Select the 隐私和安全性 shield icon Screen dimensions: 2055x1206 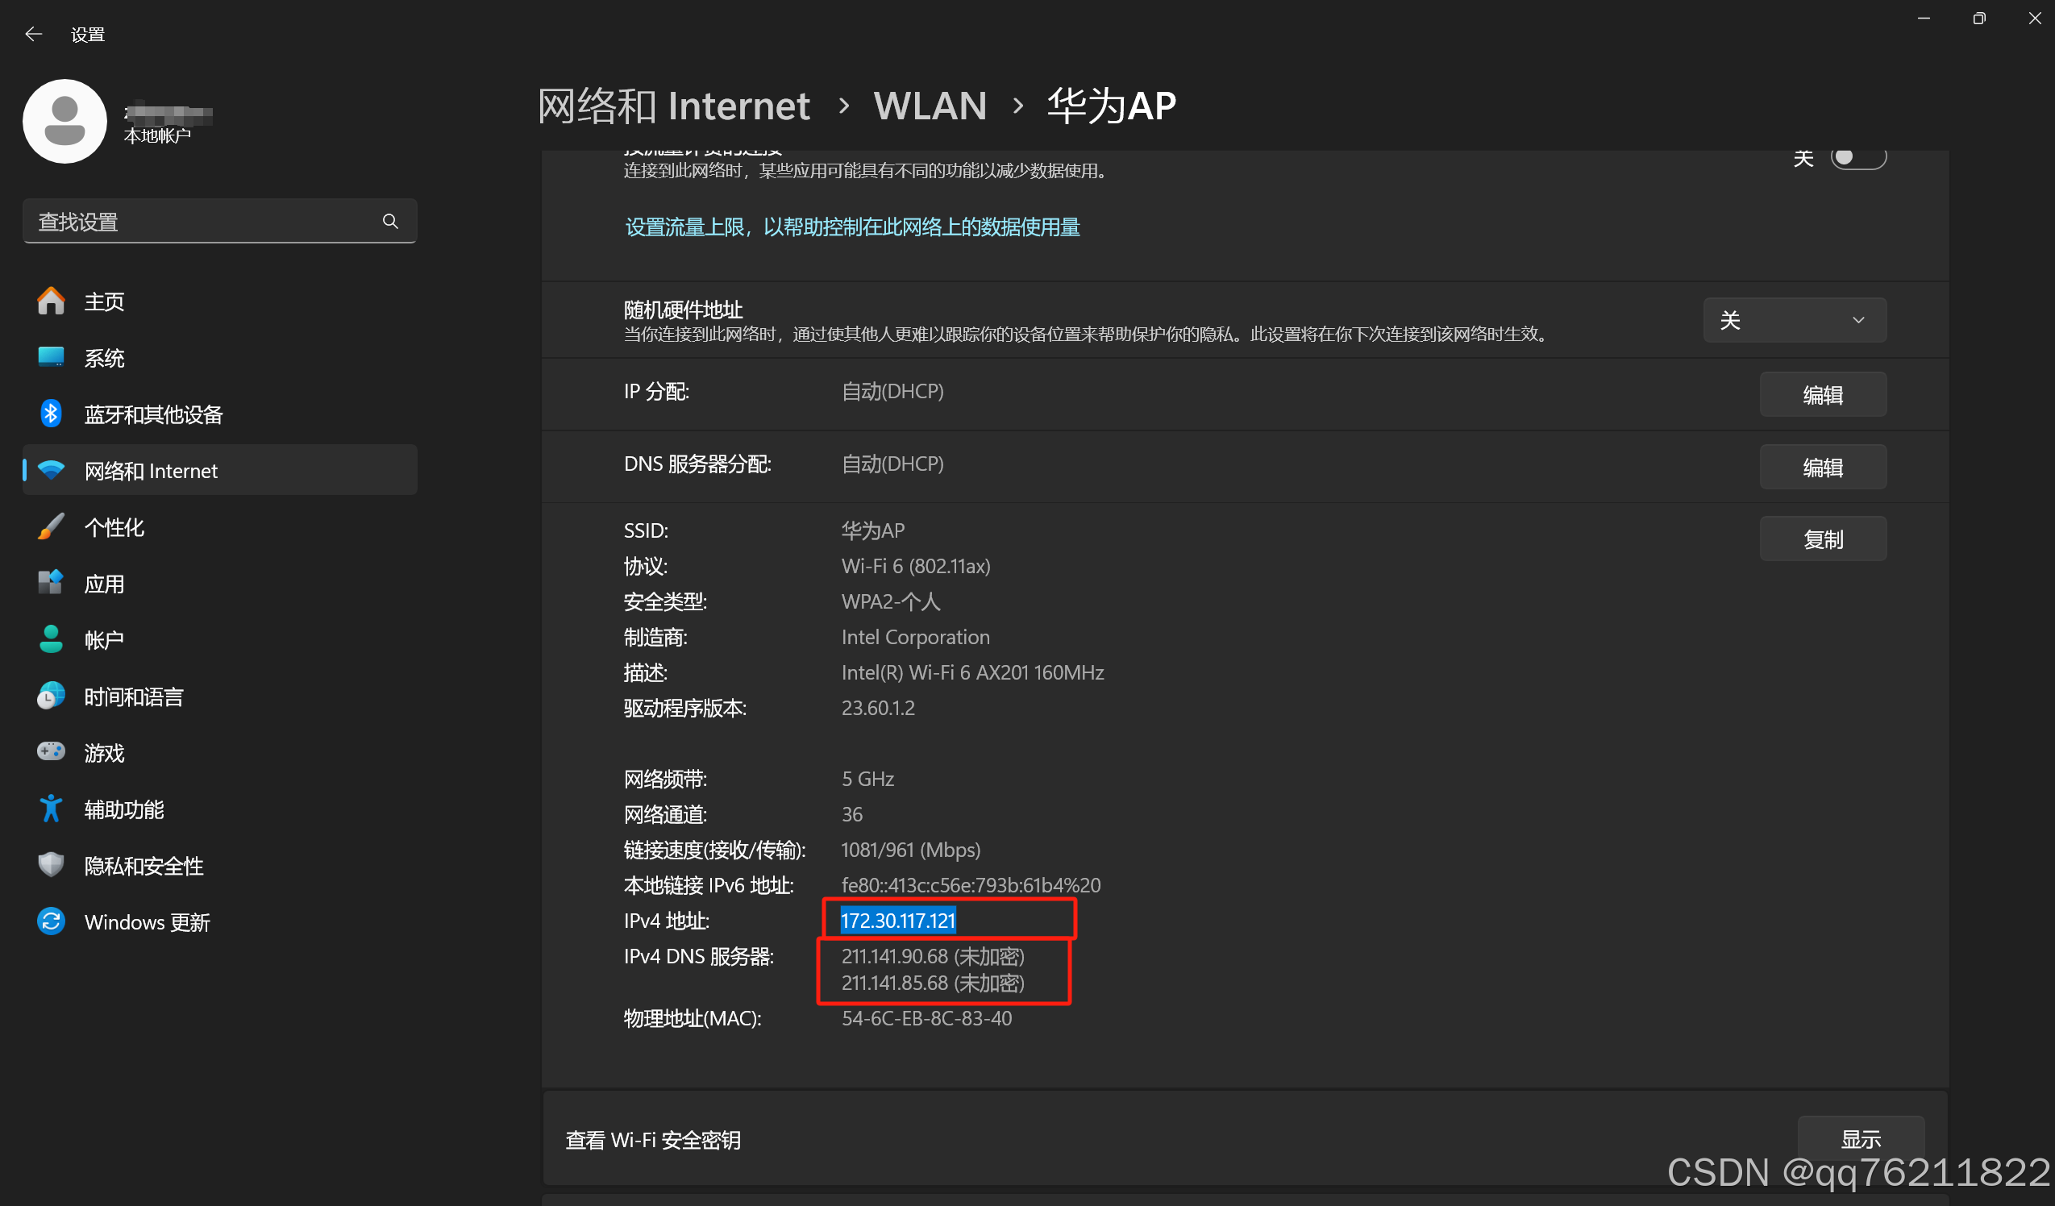pos(51,864)
